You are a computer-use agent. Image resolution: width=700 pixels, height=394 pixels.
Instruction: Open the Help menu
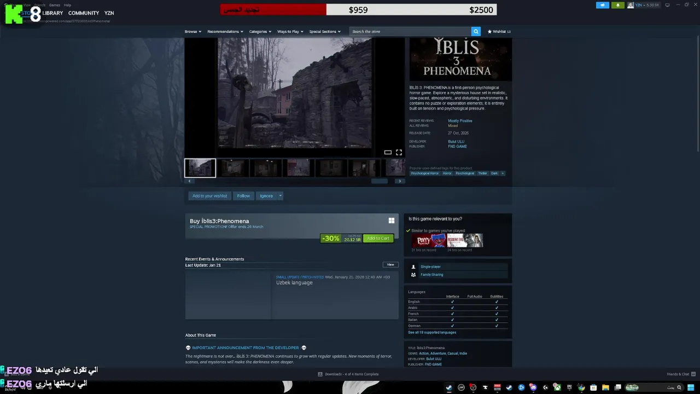(67, 5)
